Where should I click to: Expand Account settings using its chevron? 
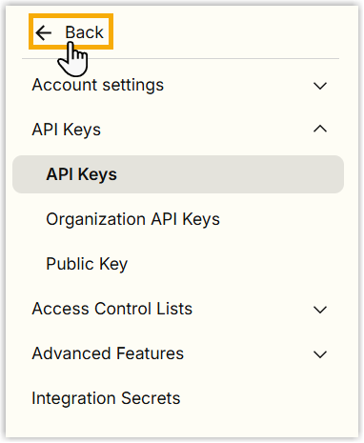tap(320, 86)
